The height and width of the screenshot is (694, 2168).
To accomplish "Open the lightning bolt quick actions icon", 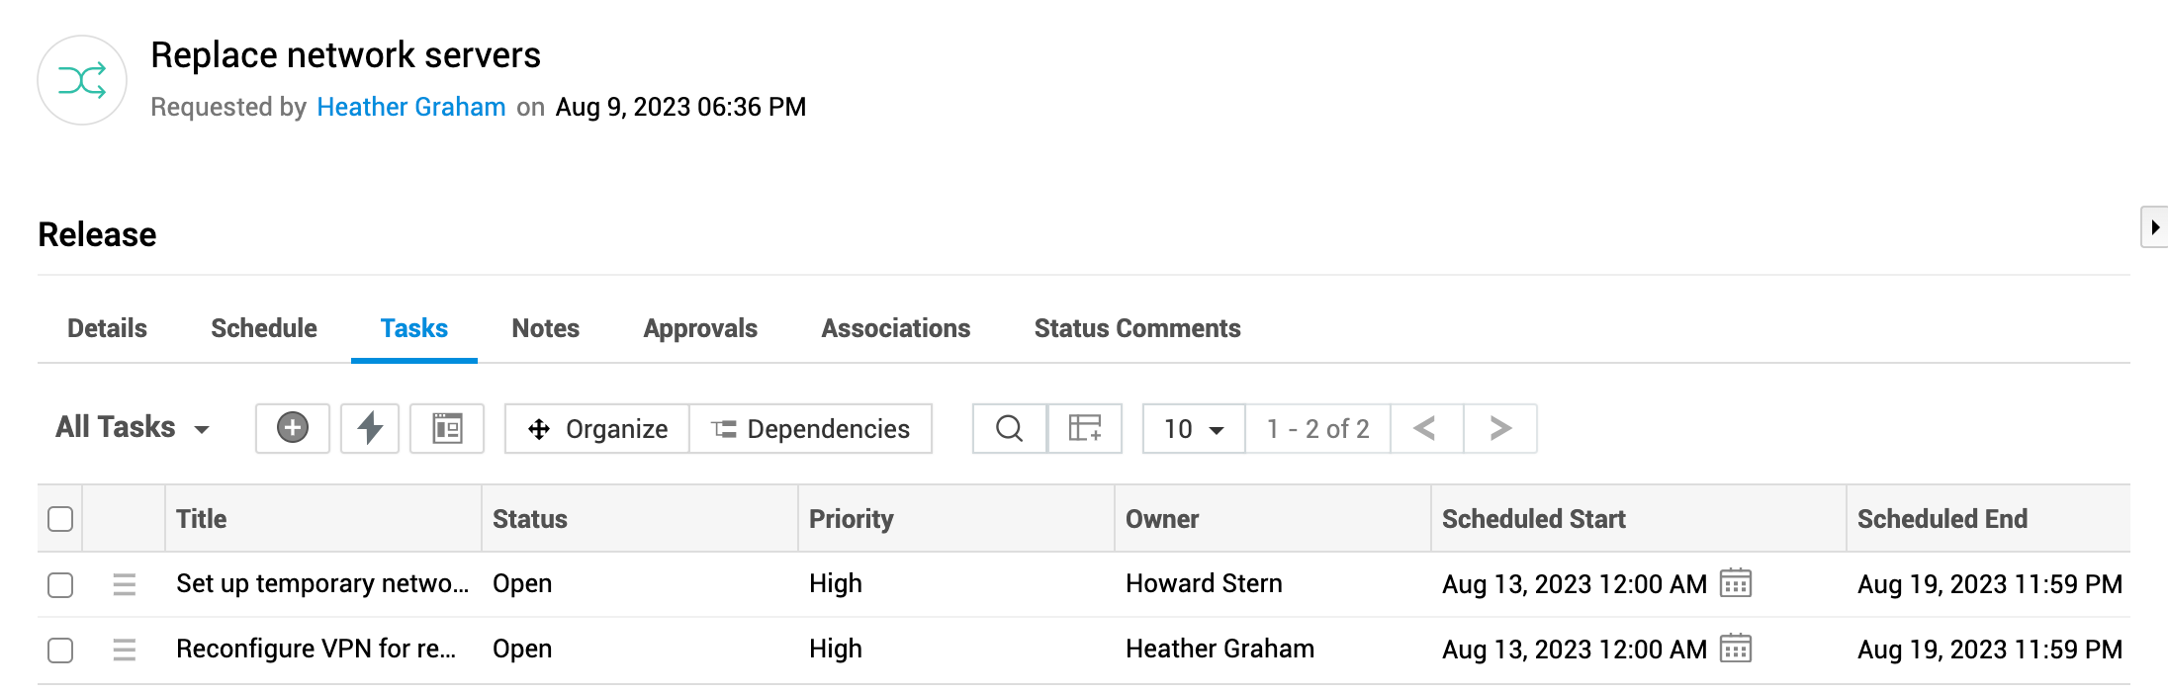I will 370,428.
